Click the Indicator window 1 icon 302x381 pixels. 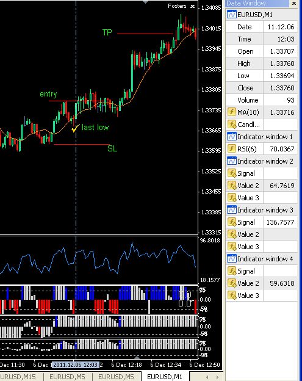(232, 137)
